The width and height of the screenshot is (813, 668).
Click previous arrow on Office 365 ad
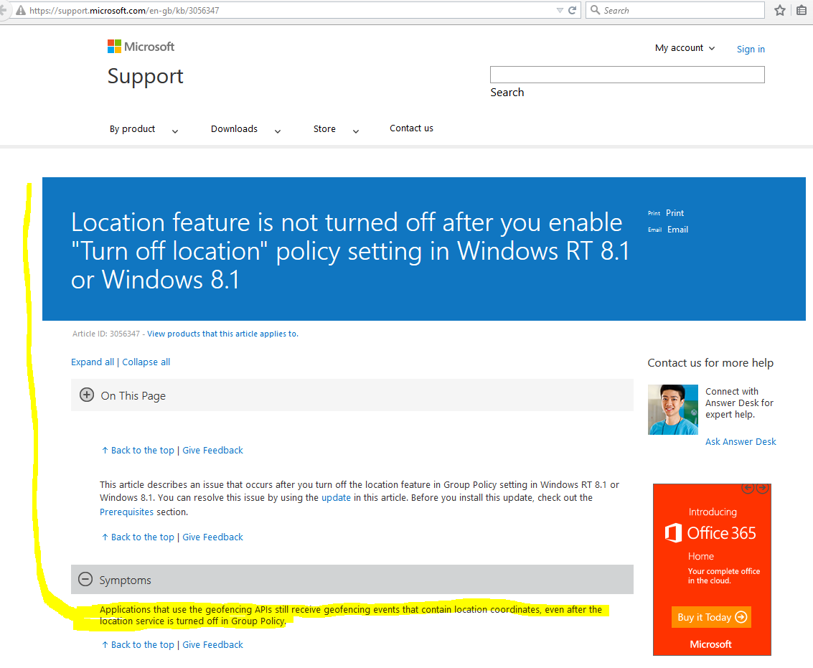748,487
